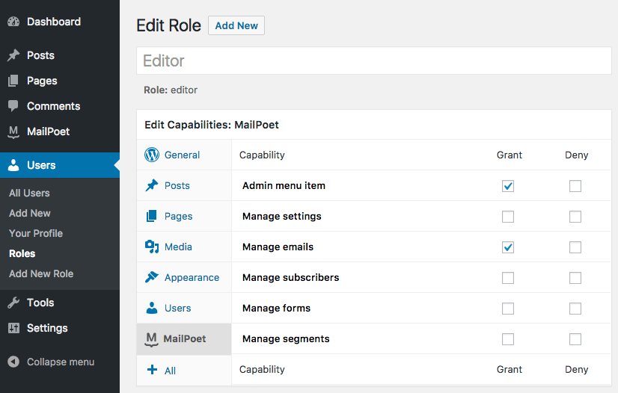
Task: Uncheck Grant for Admin menu item
Action: [x=507, y=186]
